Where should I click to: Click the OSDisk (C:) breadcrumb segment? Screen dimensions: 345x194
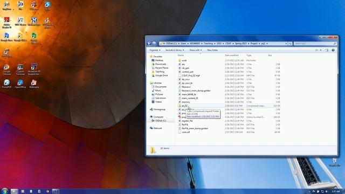(171, 44)
